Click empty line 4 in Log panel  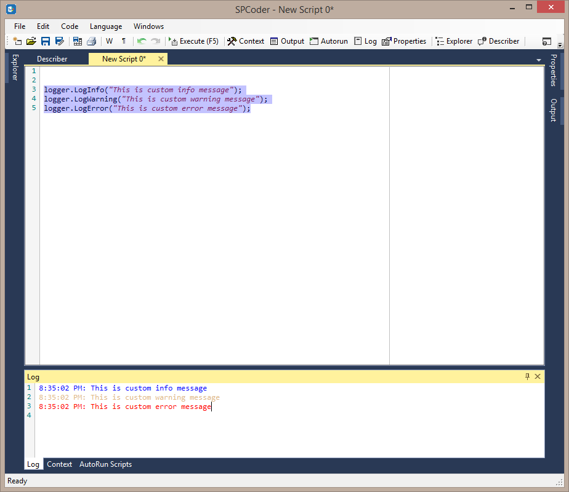click(289, 416)
